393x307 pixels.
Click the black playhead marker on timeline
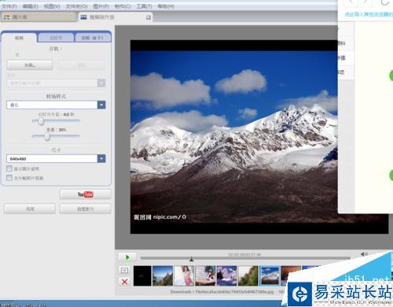(192, 259)
